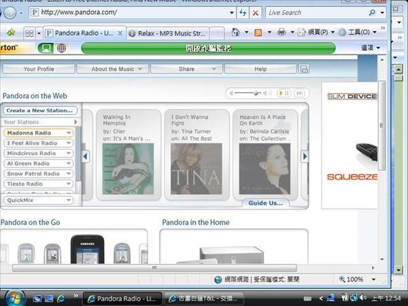Click the system tray network icon
Viewport: 408px width, 306px height.
(354, 297)
